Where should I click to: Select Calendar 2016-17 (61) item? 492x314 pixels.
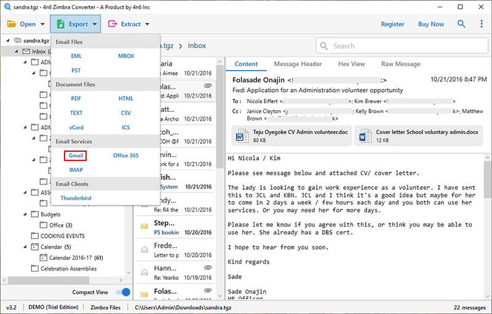[76, 257]
